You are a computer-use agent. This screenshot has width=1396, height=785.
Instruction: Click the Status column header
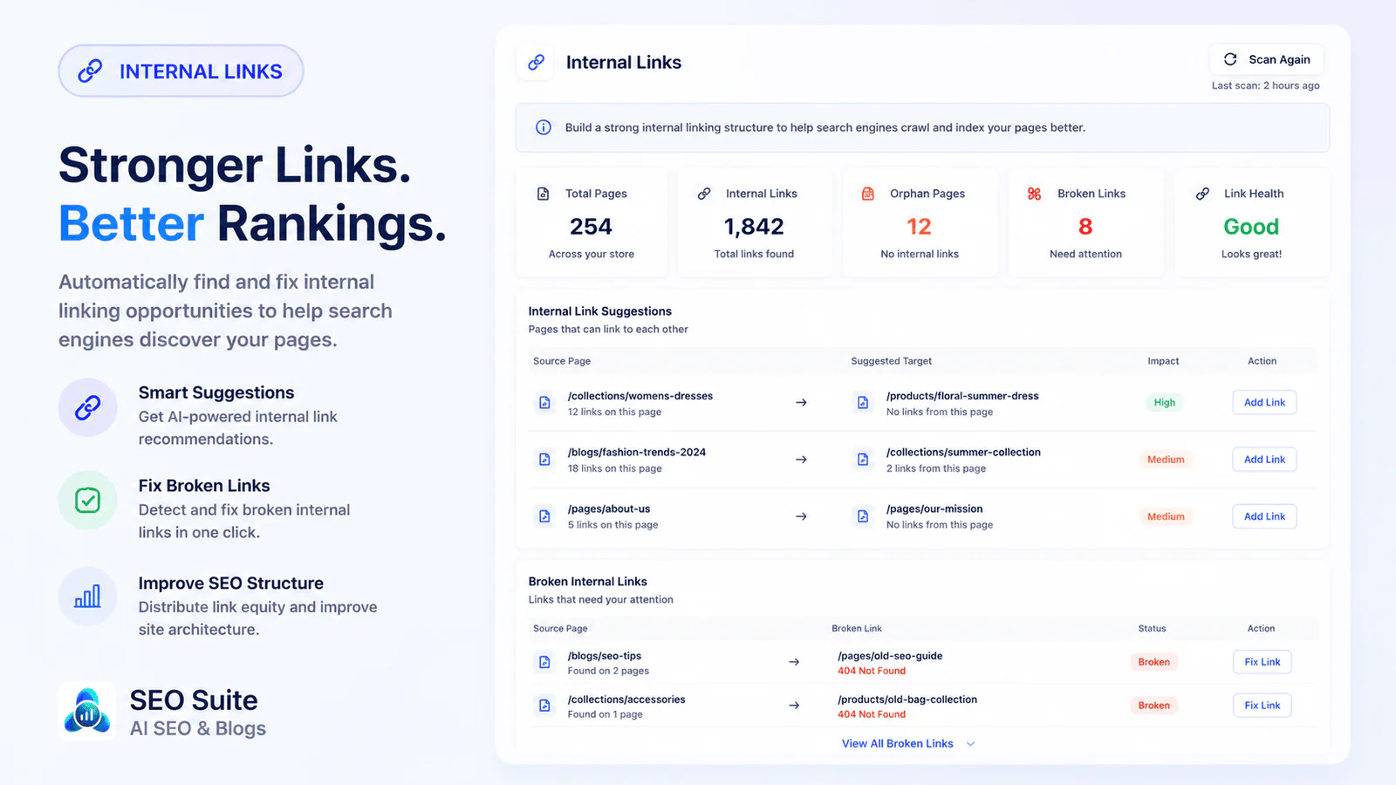click(1152, 629)
